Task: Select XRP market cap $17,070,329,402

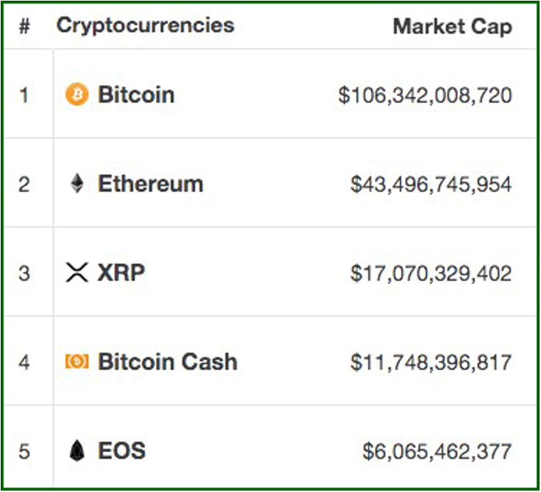Action: [431, 273]
